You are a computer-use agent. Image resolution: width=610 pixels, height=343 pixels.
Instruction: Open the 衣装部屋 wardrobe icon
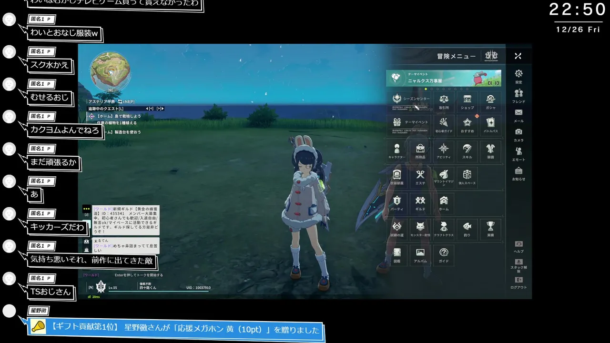click(396, 177)
